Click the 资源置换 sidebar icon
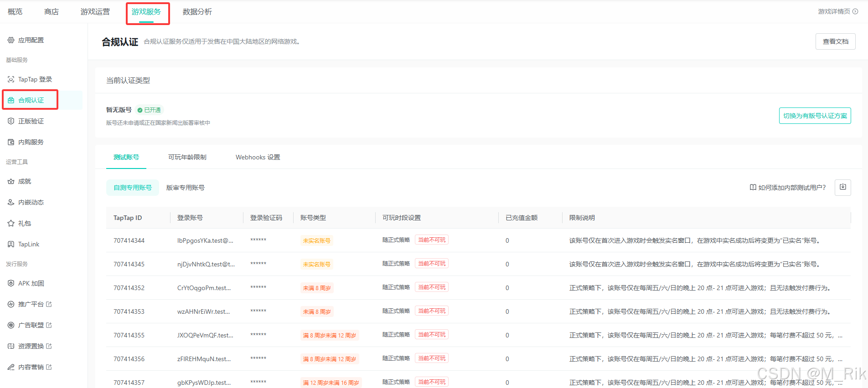This screenshot has width=868, height=388. pyautogui.click(x=11, y=346)
